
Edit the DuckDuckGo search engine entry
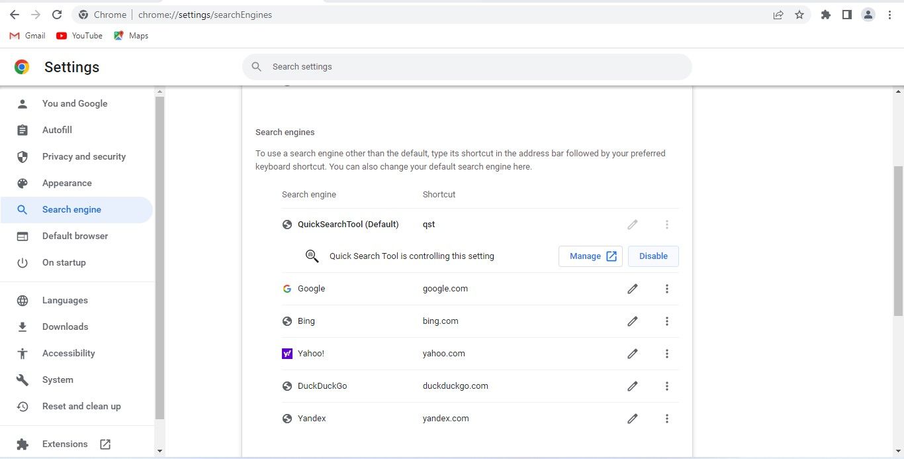[633, 386]
